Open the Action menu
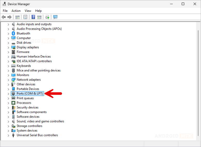 click(16, 11)
